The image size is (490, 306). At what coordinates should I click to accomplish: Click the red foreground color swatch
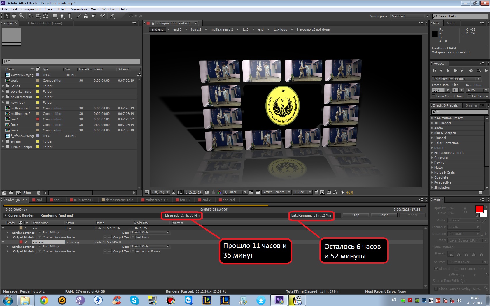click(479, 209)
